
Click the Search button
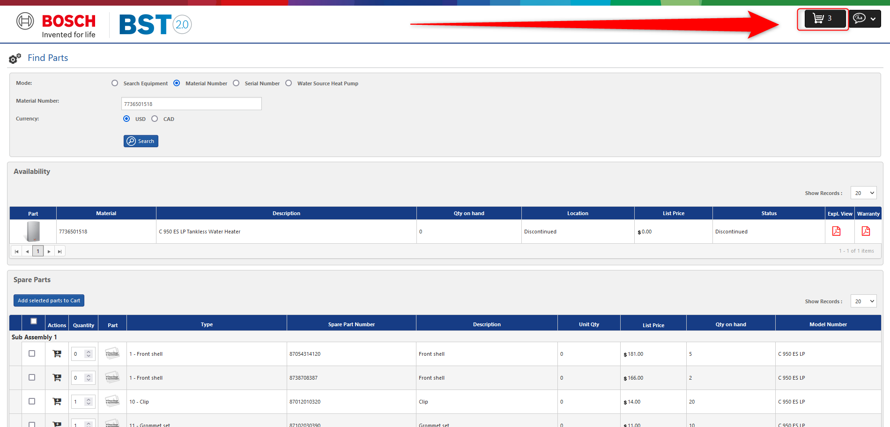pos(141,141)
